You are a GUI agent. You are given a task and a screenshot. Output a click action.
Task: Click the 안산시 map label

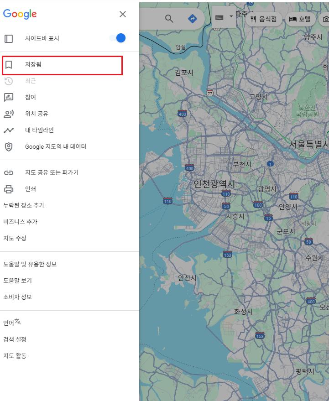coord(187,278)
